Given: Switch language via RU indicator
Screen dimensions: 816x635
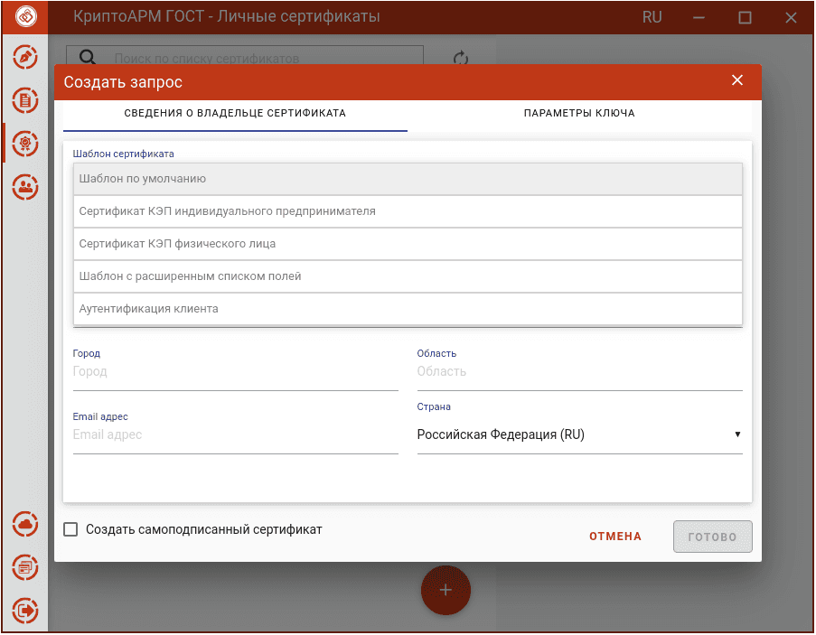Looking at the screenshot, I should pos(652,17).
